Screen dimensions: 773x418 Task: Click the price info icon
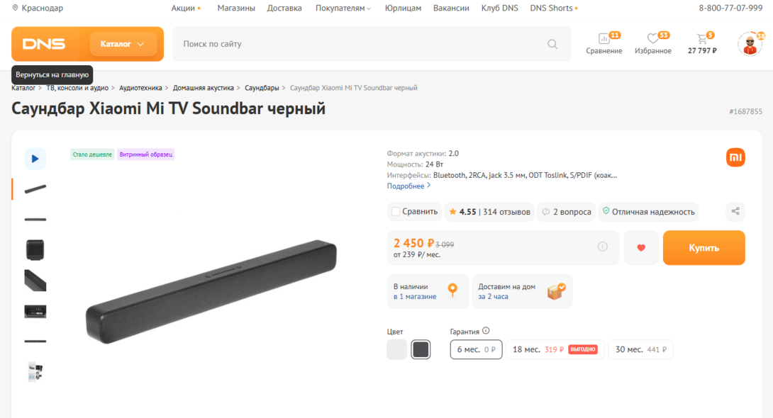pos(602,247)
